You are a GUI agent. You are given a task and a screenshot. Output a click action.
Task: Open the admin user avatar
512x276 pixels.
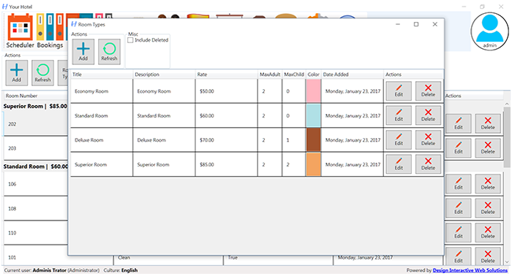(489, 31)
